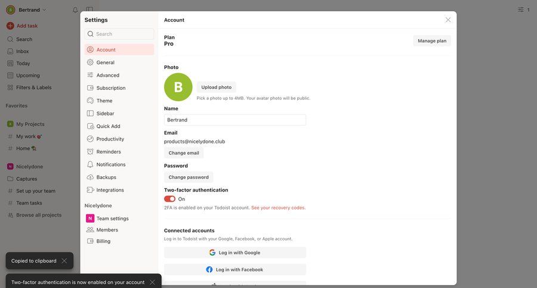Open Theme settings
The height and width of the screenshot is (288, 537).
coord(119,101)
